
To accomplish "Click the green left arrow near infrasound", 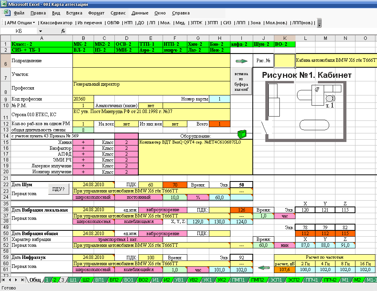I will click(x=265, y=268).
